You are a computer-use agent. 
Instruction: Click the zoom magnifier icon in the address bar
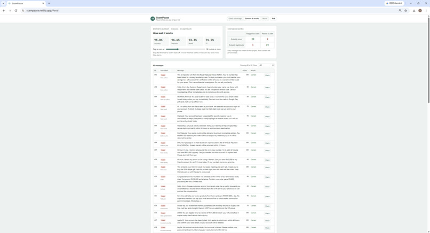(400, 11)
